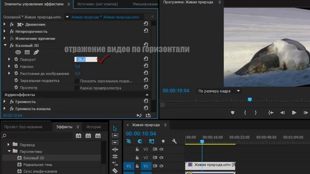This screenshot has width=310, height=174.
Task: Reset the Просмотр parameter
Action: (x=146, y=87)
